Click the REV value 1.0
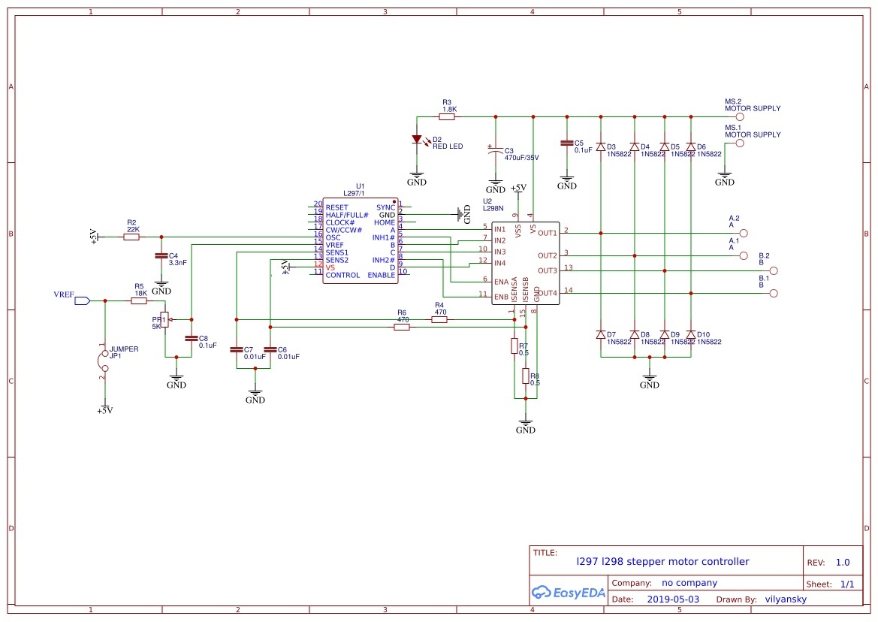 843,562
